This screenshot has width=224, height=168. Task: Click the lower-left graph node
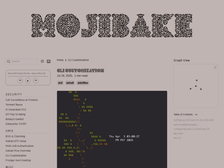pyautogui.click(x=190, y=89)
